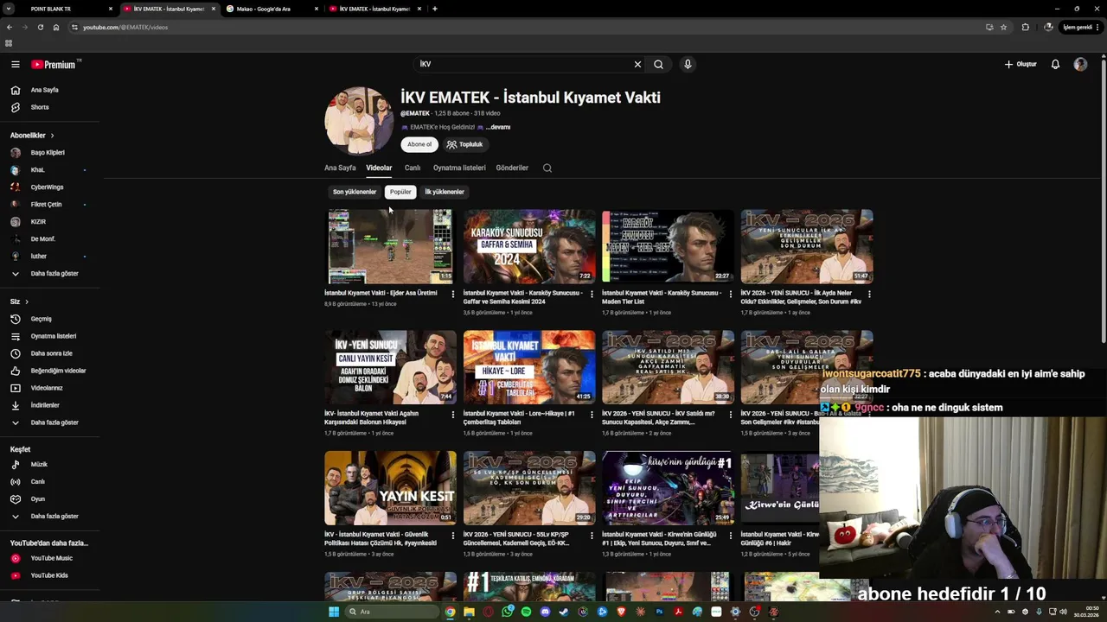The image size is (1107, 622).
Task: Open the notifications bell
Action: pyautogui.click(x=1055, y=64)
